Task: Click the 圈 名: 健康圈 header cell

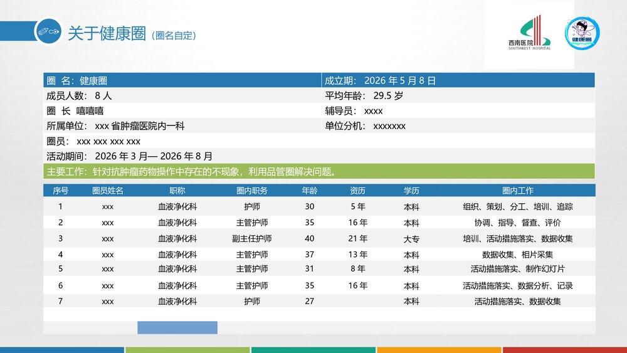Action: click(x=182, y=80)
